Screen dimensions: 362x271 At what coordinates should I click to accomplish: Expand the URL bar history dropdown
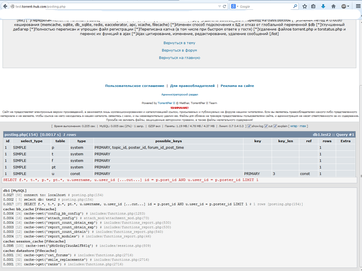tap(219, 6)
